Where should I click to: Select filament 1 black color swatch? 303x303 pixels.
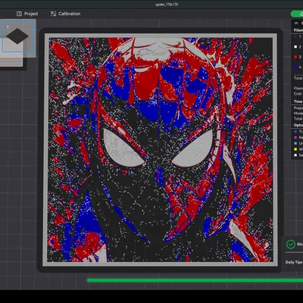pos(295,37)
